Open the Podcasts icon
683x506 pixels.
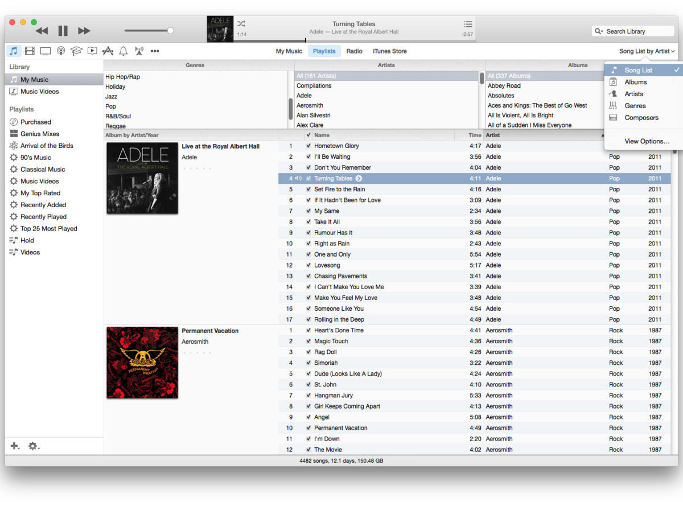[61, 51]
